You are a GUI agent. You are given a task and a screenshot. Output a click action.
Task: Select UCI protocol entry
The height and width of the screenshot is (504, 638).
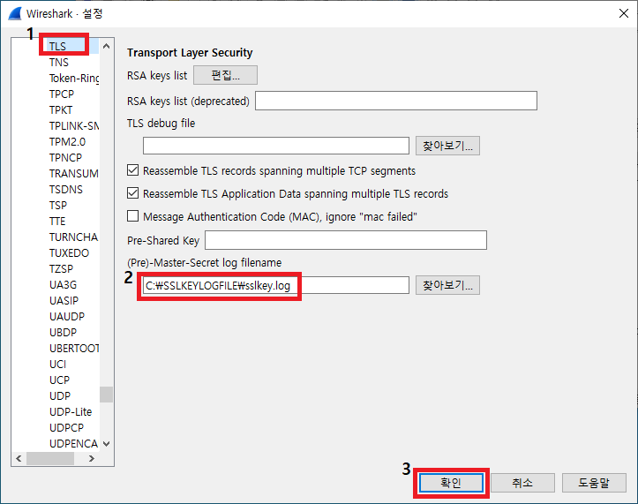pos(57,364)
